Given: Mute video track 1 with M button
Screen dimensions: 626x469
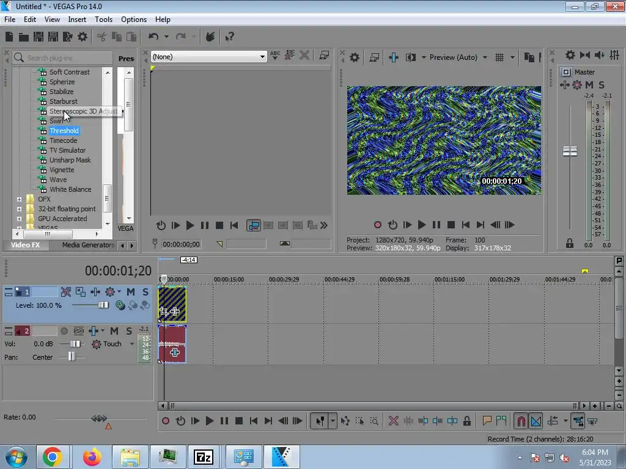Looking at the screenshot, I should [x=131, y=292].
